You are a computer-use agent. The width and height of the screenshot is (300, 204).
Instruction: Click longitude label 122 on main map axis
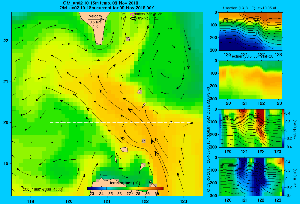pyautogui.click(x=145, y=201)
